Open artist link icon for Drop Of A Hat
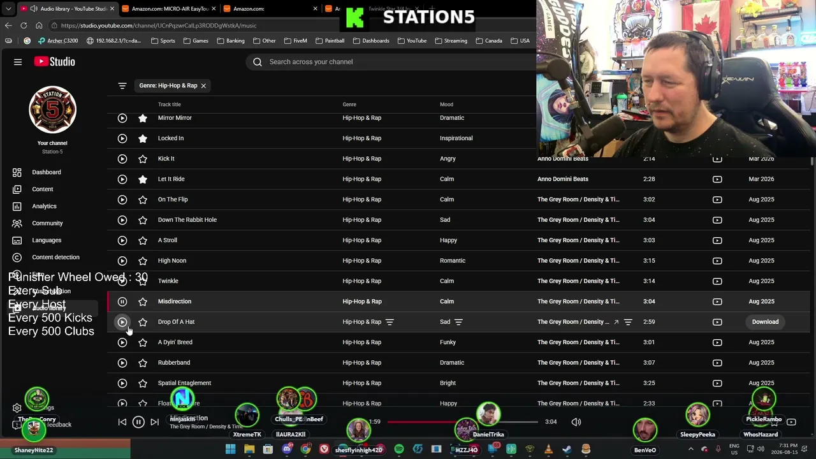 (616, 322)
